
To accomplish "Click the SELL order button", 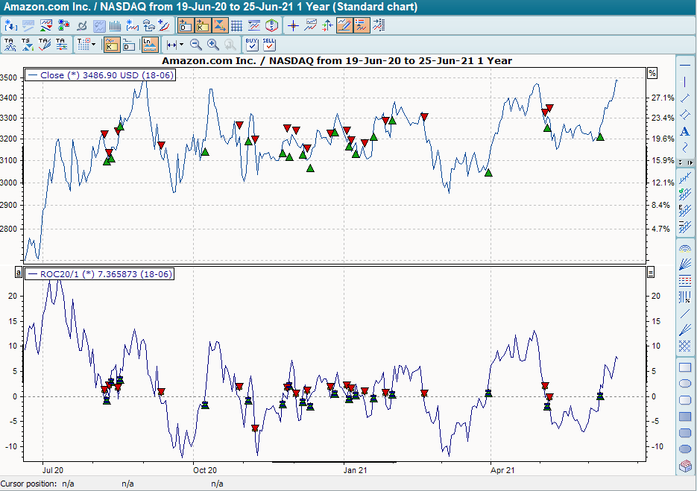I will (268, 43).
